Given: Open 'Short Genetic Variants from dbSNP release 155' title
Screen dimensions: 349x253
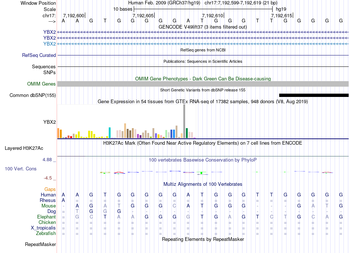Looking at the screenshot, I should tap(203, 90).
